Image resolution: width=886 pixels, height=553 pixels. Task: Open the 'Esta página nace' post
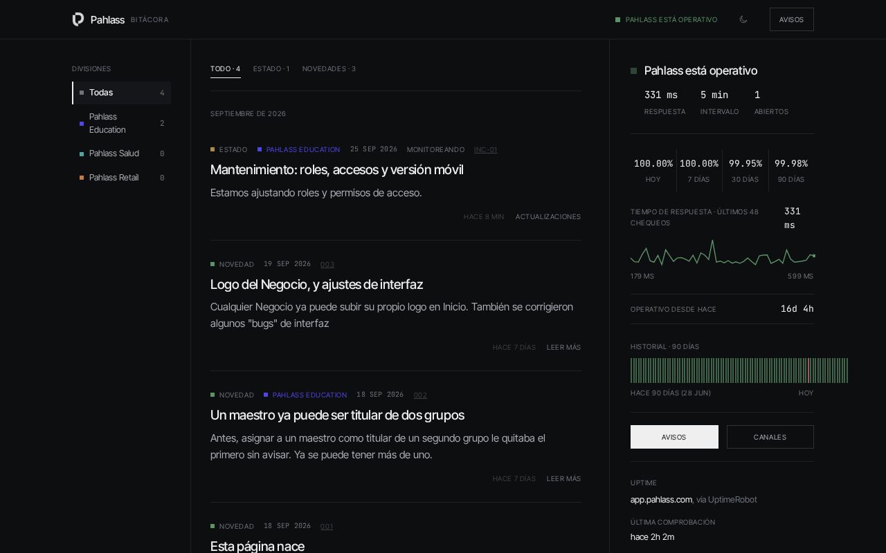point(257,546)
